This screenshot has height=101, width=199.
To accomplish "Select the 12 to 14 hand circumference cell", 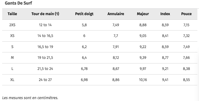I will (x=45, y=25).
